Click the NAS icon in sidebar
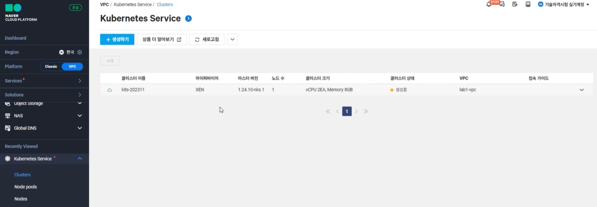Image resolution: width=597 pixels, height=207 pixels. (x=7, y=116)
